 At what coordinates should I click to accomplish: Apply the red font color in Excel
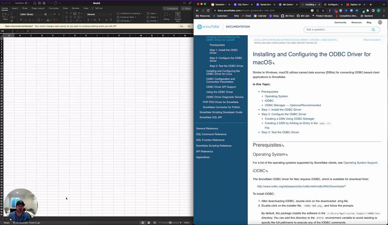55,20
